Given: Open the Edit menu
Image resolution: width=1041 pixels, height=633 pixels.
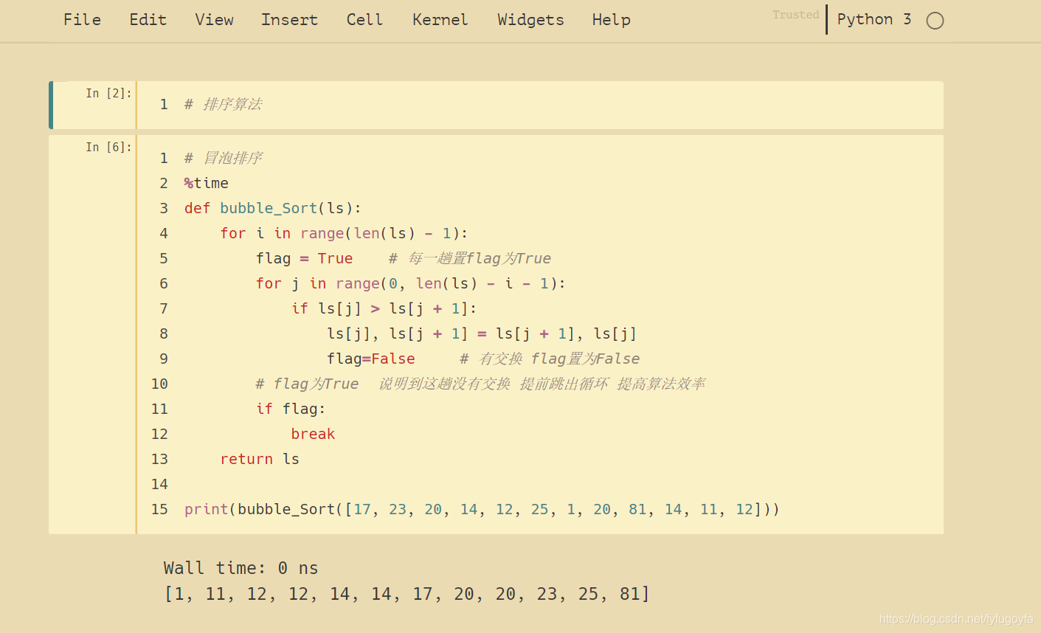Looking at the screenshot, I should 148,20.
